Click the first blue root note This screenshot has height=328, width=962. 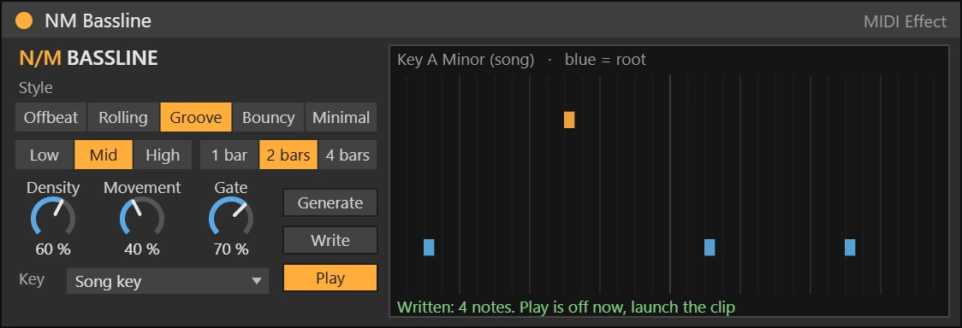coord(429,247)
